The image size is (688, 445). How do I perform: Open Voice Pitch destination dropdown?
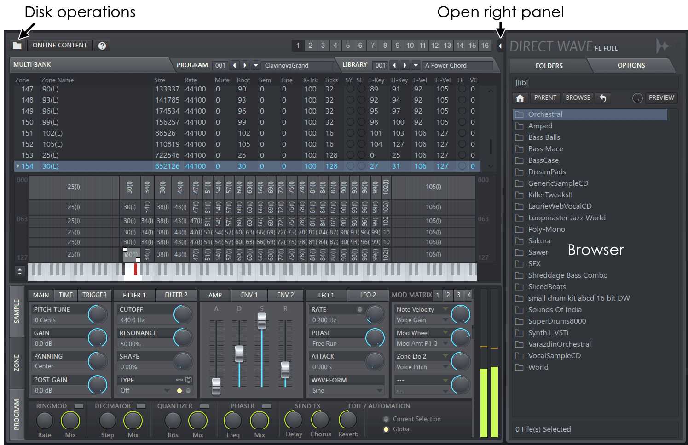(445, 367)
